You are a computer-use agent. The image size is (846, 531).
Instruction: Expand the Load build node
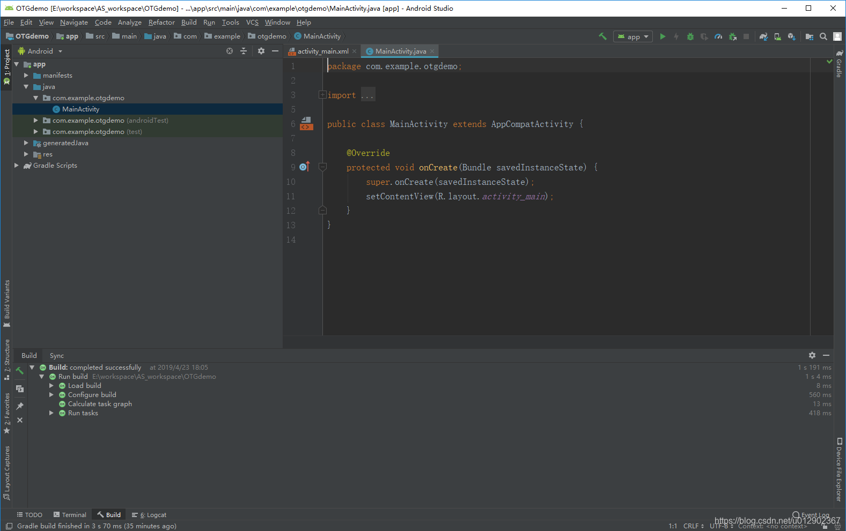(52, 386)
